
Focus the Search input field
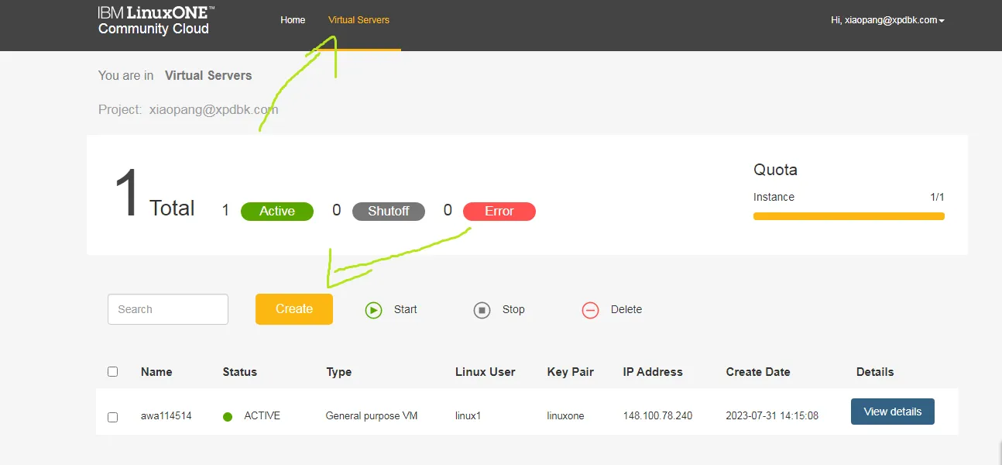(x=168, y=309)
